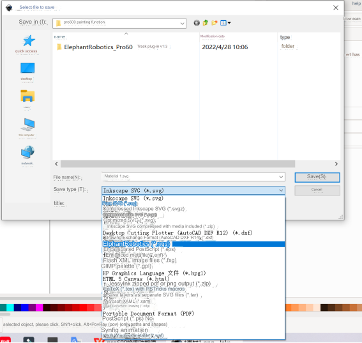The height and width of the screenshot is (343, 362).
Task: Open the help menu in Inkscape
Action: (356, 3)
